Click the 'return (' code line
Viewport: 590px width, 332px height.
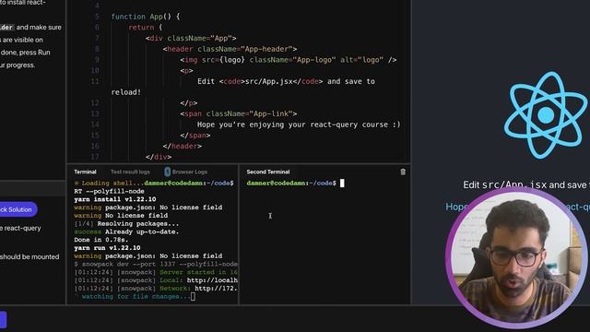[146, 28]
